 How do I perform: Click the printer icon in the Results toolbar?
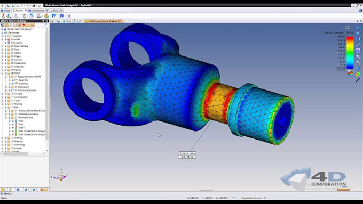point(39,15)
